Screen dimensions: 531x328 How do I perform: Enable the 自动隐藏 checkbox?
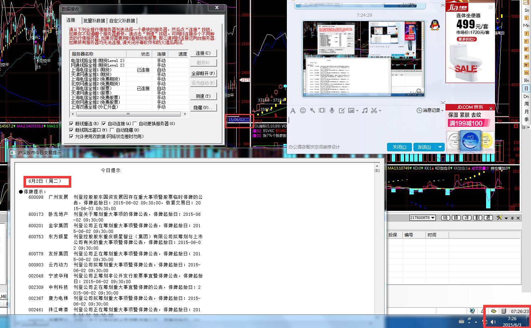(x=112, y=130)
